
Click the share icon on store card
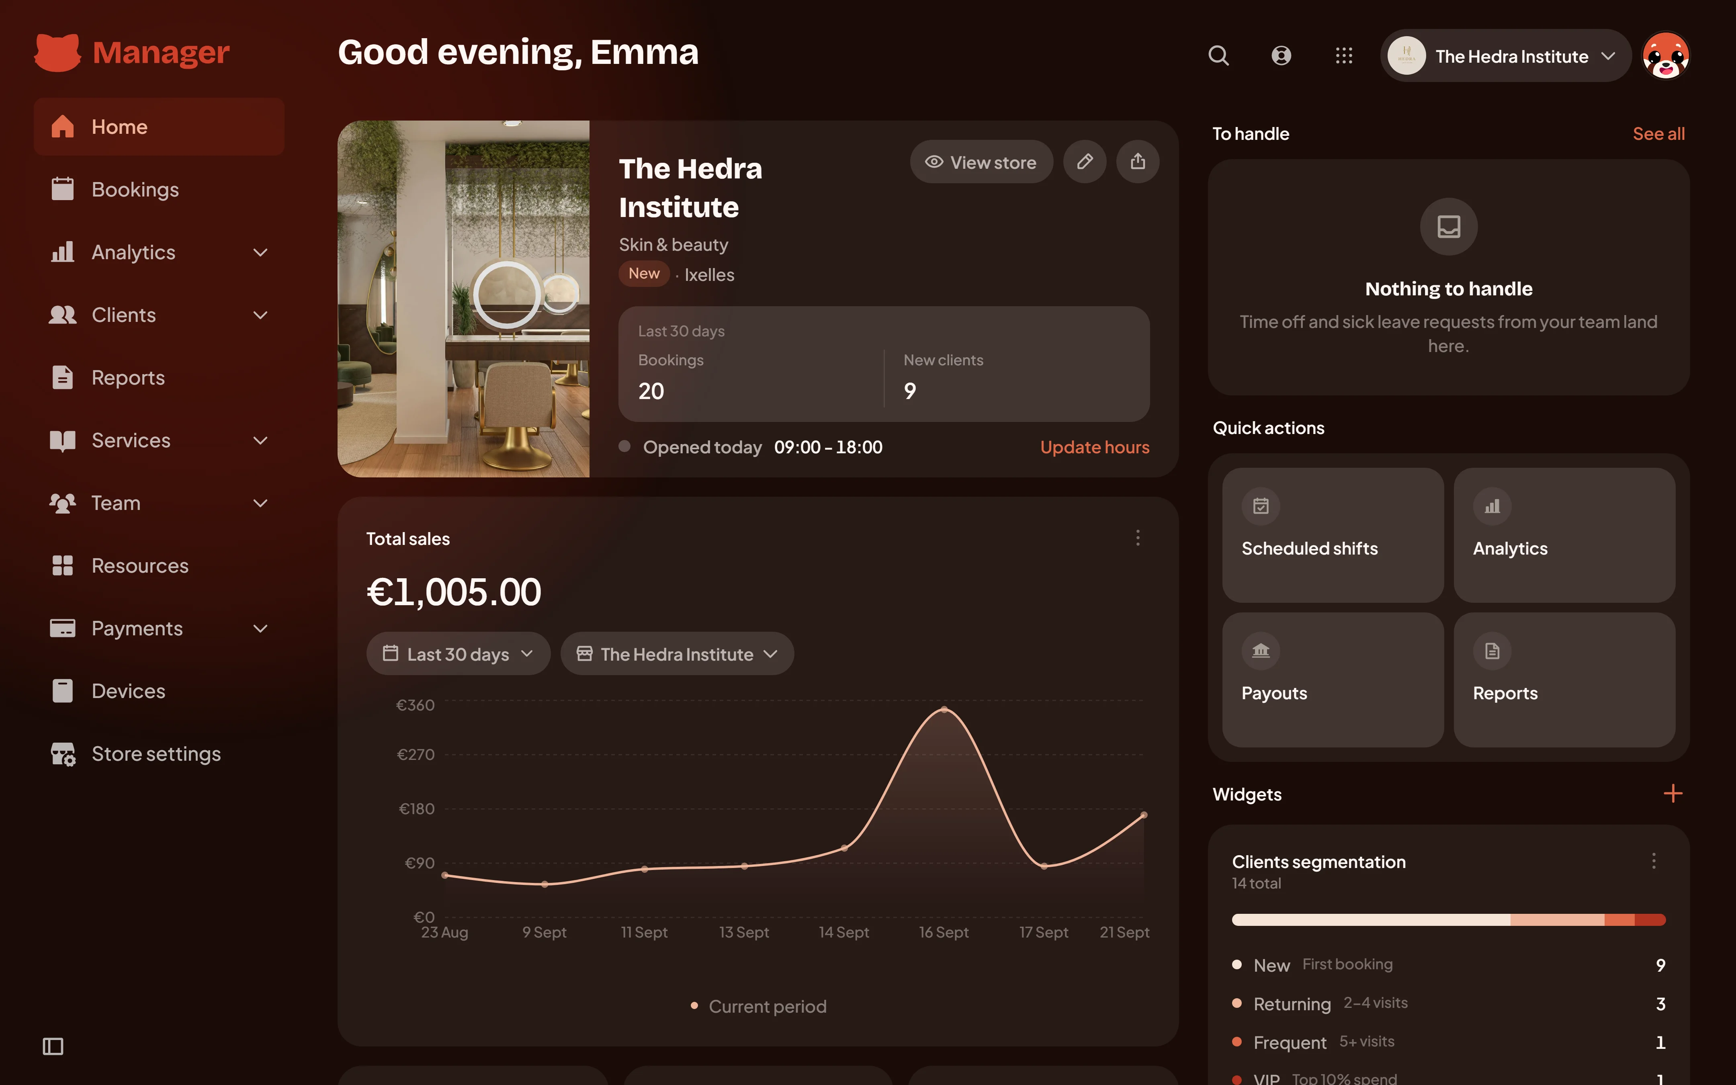(1138, 162)
